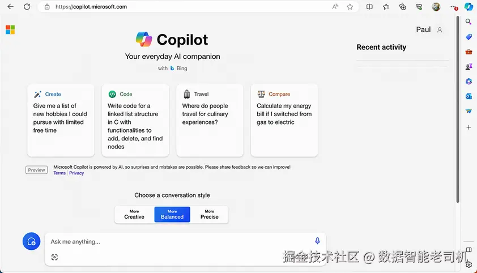Screen dimensions: 477x273
Task: Select More Precise conversation style
Action: [x=209, y=214]
